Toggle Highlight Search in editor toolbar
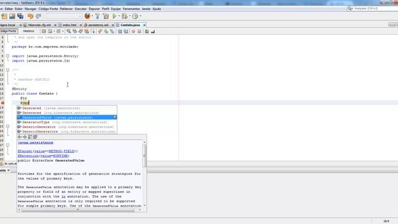 tap(87, 31)
